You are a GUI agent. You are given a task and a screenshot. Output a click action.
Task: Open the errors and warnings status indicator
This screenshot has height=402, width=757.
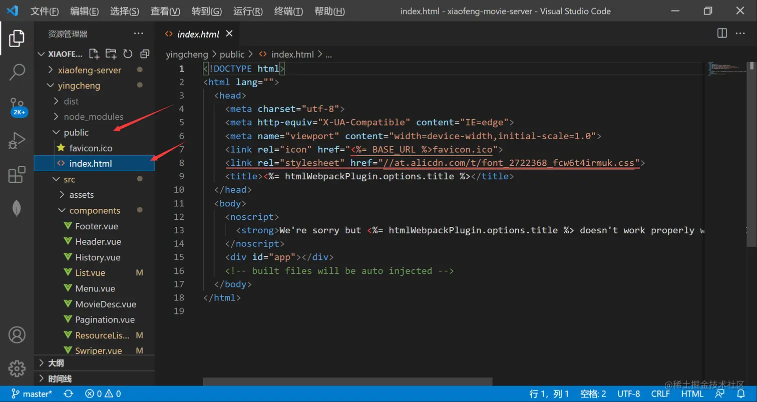click(x=103, y=394)
